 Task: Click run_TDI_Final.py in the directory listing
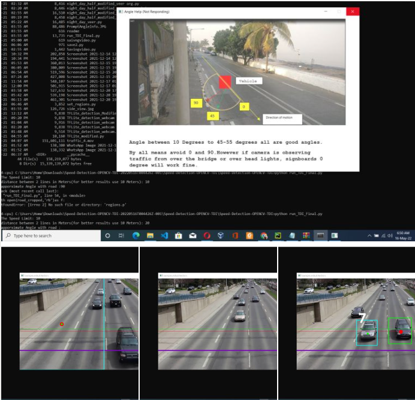pos(83,36)
